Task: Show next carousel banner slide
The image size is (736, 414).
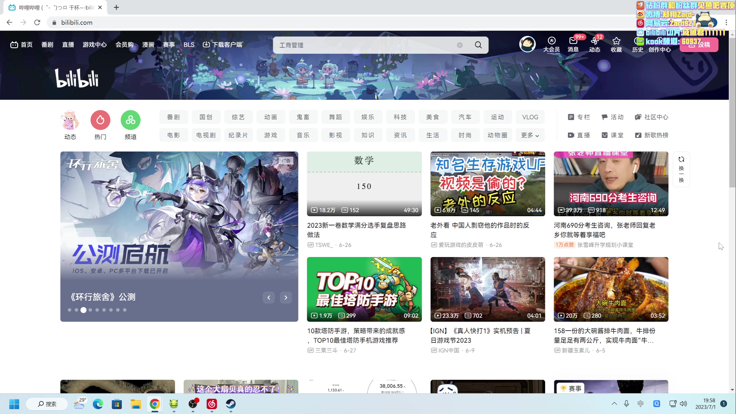Action: click(286, 298)
